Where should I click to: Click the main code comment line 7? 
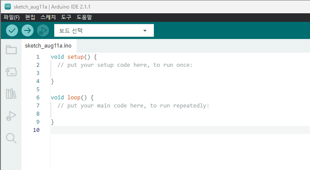(x=133, y=106)
